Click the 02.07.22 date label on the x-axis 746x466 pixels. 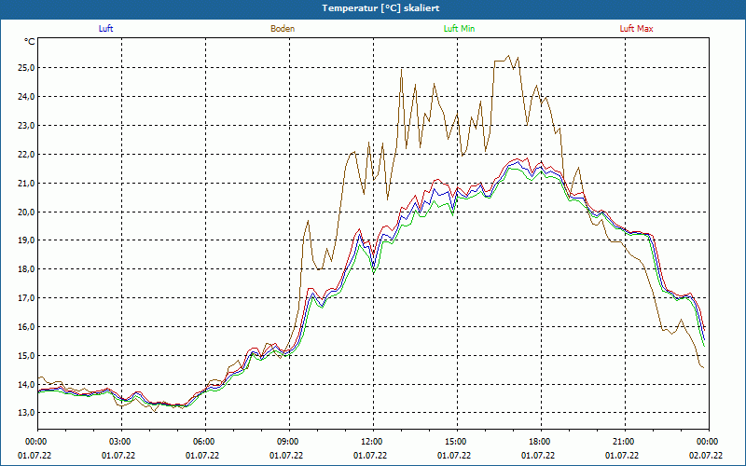(x=706, y=456)
